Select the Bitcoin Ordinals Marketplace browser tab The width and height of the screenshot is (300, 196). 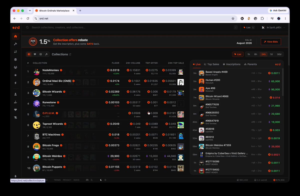click(54, 11)
